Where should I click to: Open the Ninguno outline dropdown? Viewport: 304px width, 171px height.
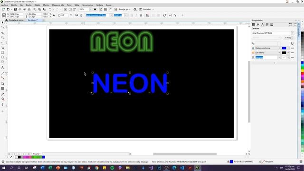pyautogui.click(x=279, y=57)
